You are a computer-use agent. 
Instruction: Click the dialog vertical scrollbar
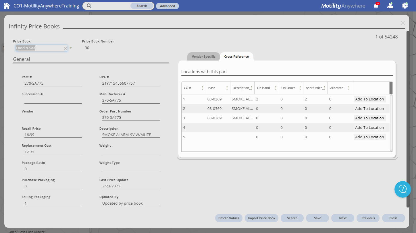click(408, 119)
